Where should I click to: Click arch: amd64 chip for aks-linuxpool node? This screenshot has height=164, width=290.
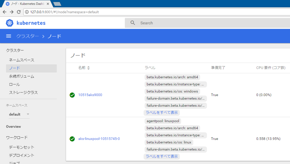(172, 128)
